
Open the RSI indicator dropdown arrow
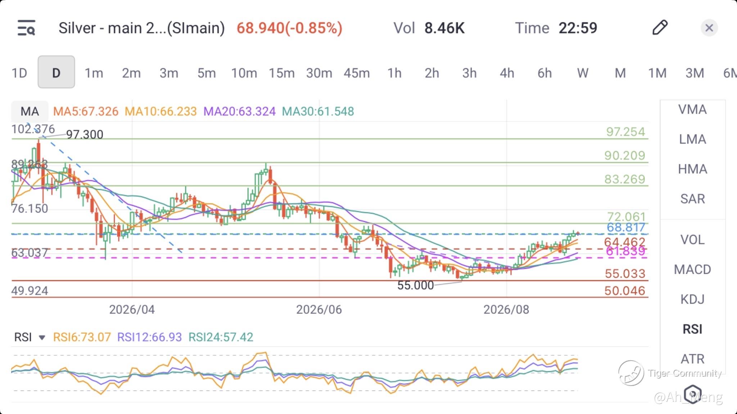pyautogui.click(x=42, y=337)
